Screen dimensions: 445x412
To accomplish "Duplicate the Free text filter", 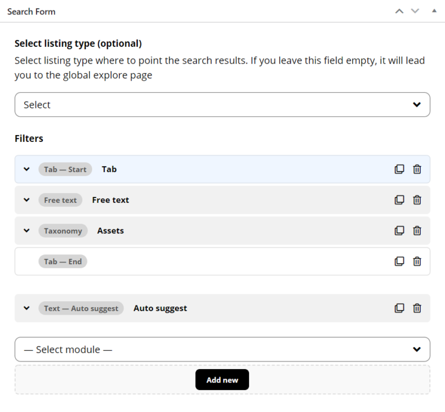I will coord(399,200).
